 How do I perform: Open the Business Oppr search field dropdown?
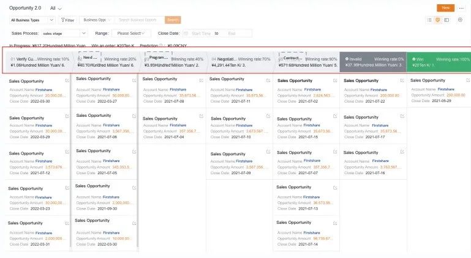point(97,20)
